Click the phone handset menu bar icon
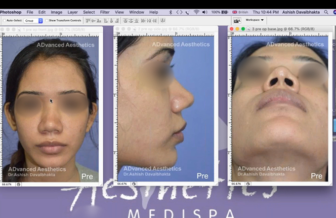The height and width of the screenshot is (218, 336). tap(187, 12)
